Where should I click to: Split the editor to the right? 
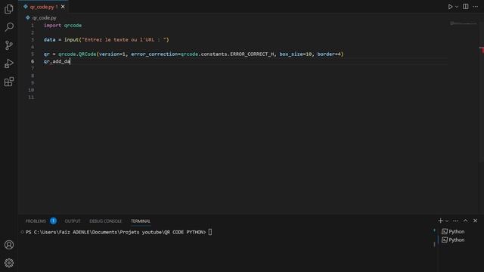466,7
